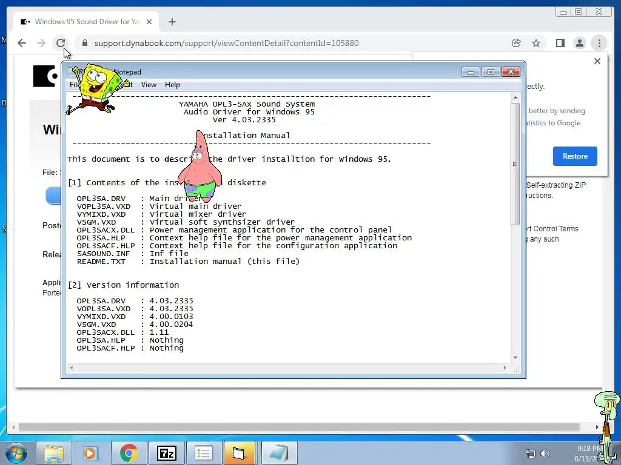
Task: Click the site padlock icon
Action: click(84, 43)
